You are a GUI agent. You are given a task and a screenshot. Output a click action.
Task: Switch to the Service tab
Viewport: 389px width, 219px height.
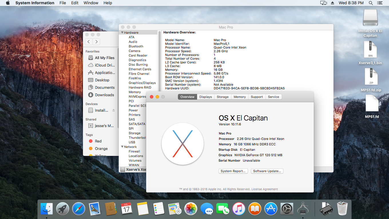click(273, 97)
